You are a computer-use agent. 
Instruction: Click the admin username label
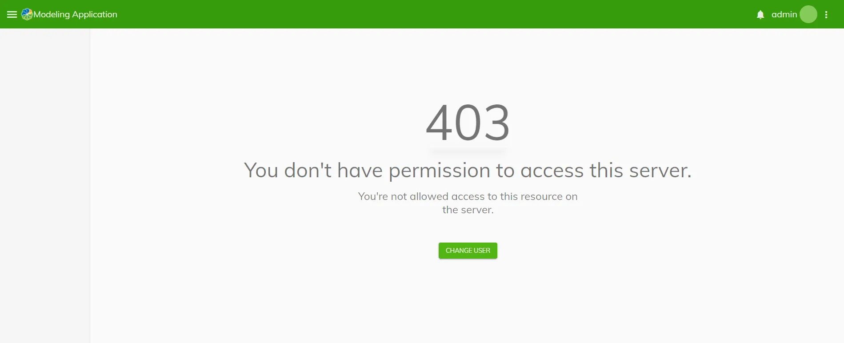click(784, 15)
